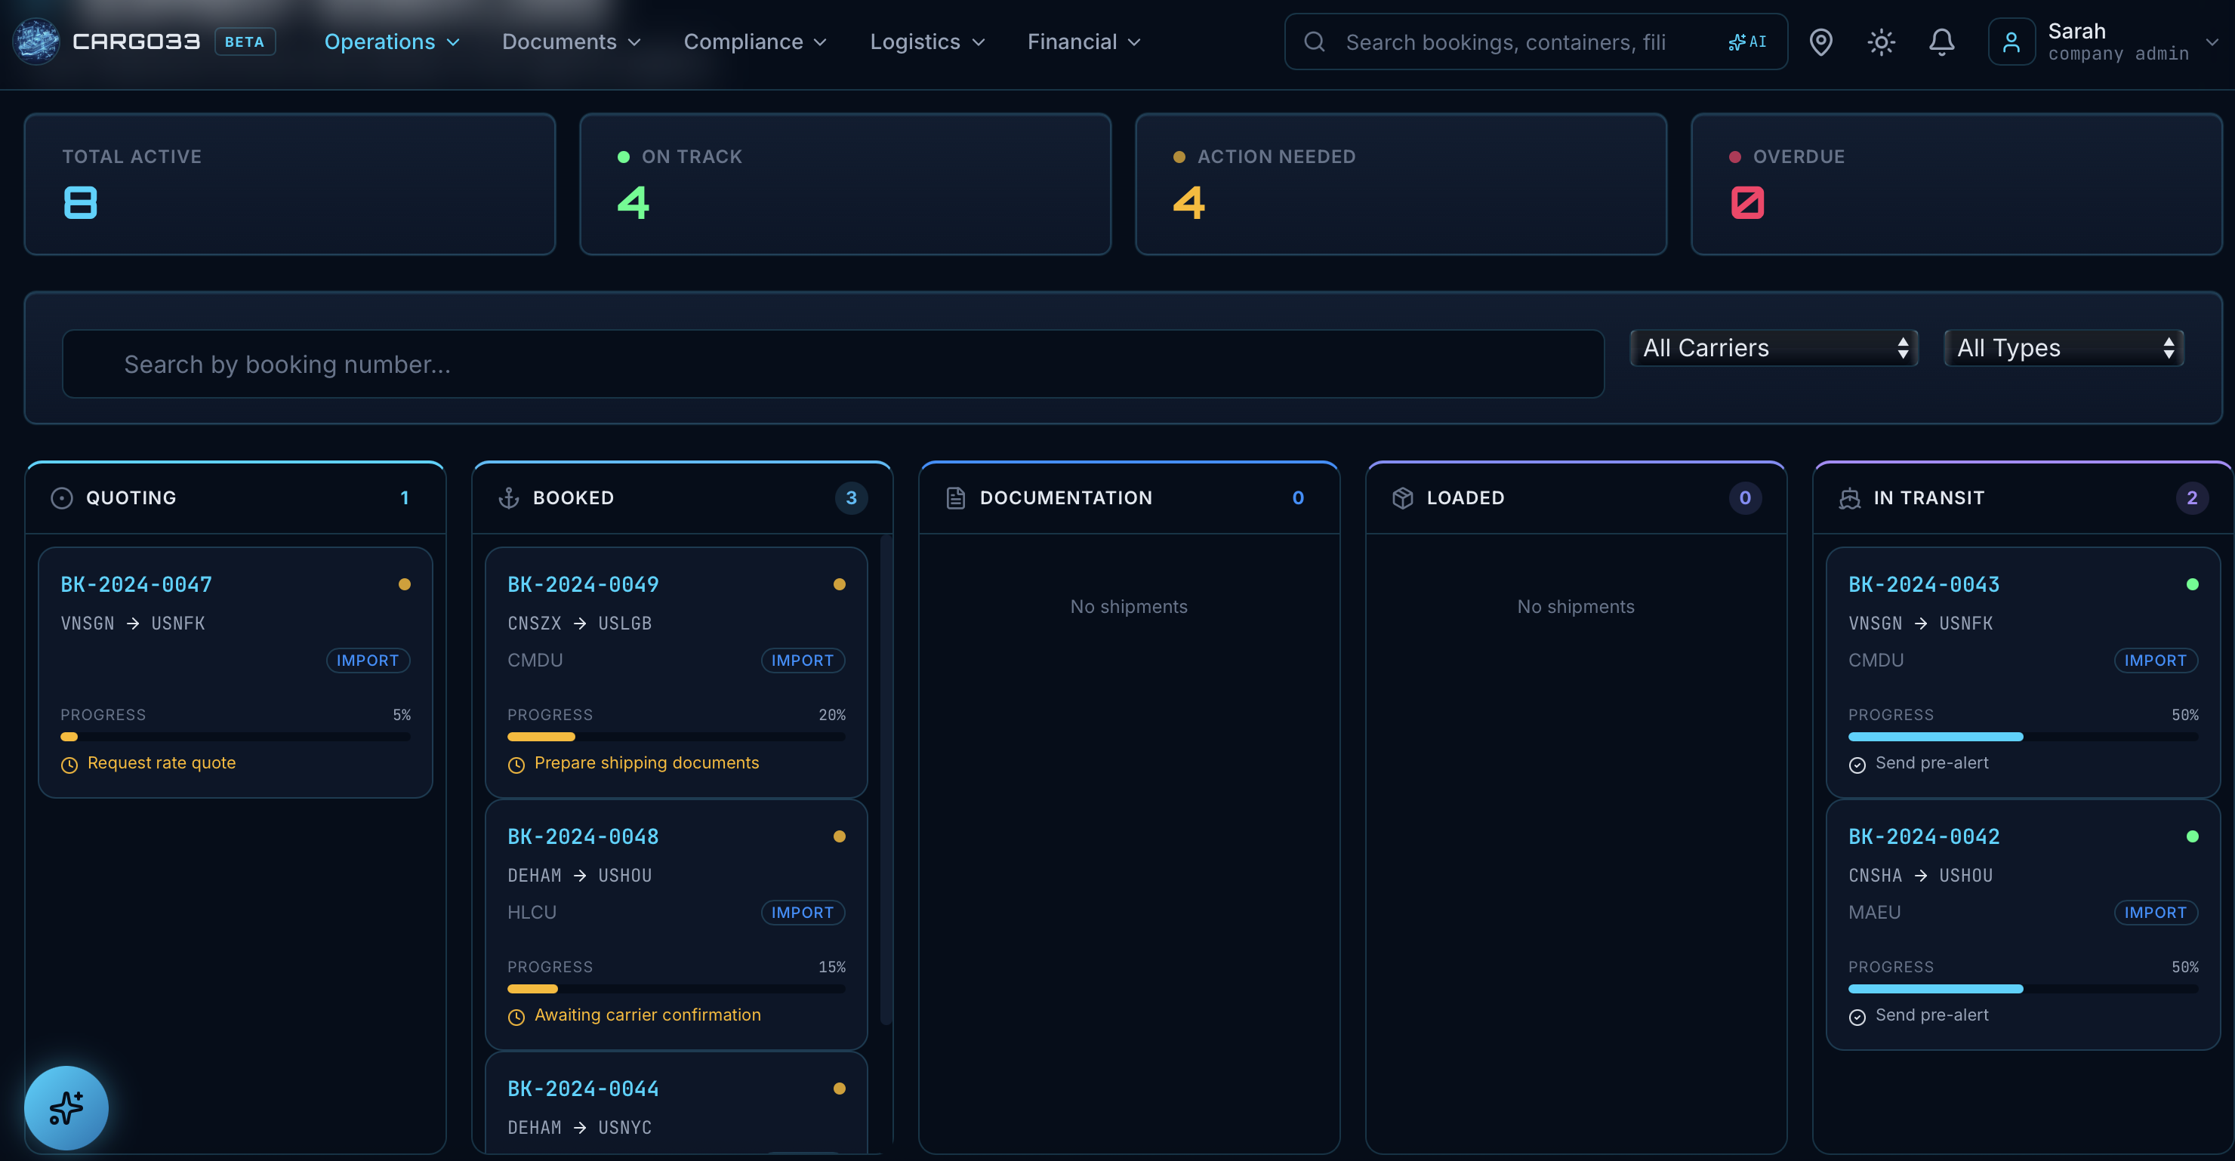Click the Booked column anchor icon

coord(508,497)
